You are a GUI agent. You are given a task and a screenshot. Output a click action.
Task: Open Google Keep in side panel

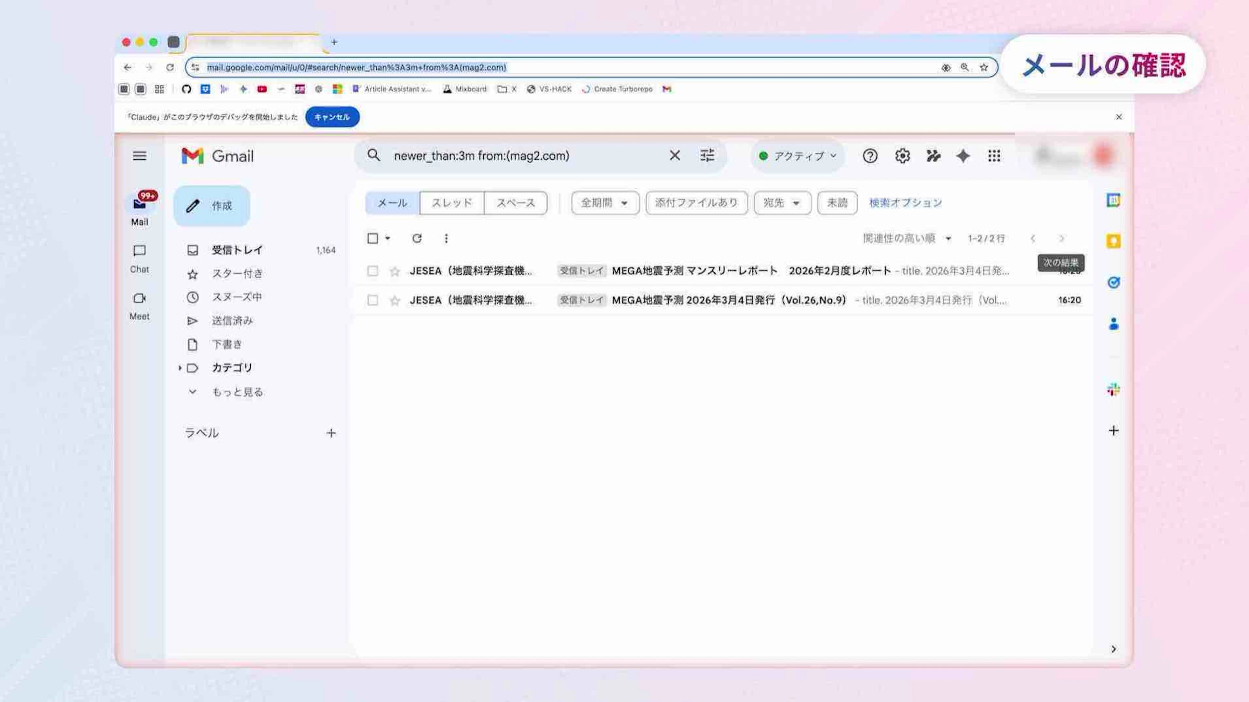coord(1113,241)
